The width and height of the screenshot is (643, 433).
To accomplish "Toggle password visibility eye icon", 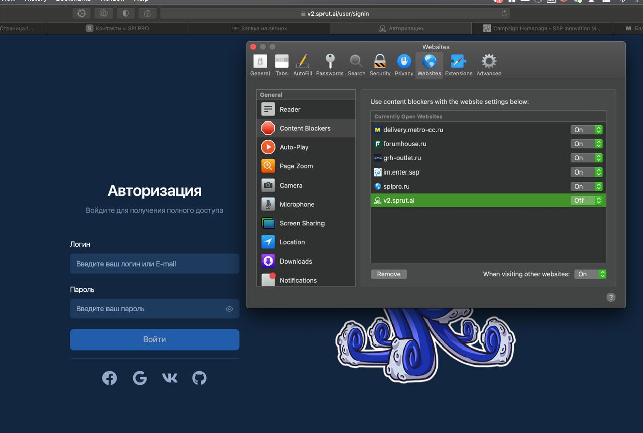I will pyautogui.click(x=229, y=309).
